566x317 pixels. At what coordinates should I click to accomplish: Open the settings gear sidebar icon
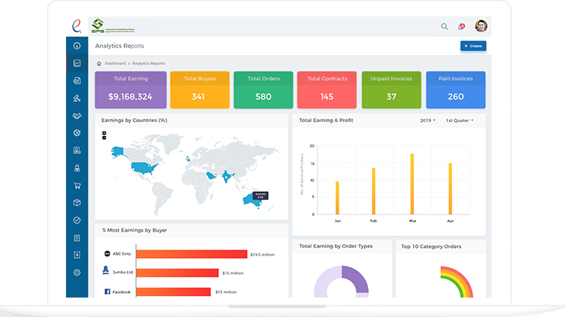pos(77,273)
